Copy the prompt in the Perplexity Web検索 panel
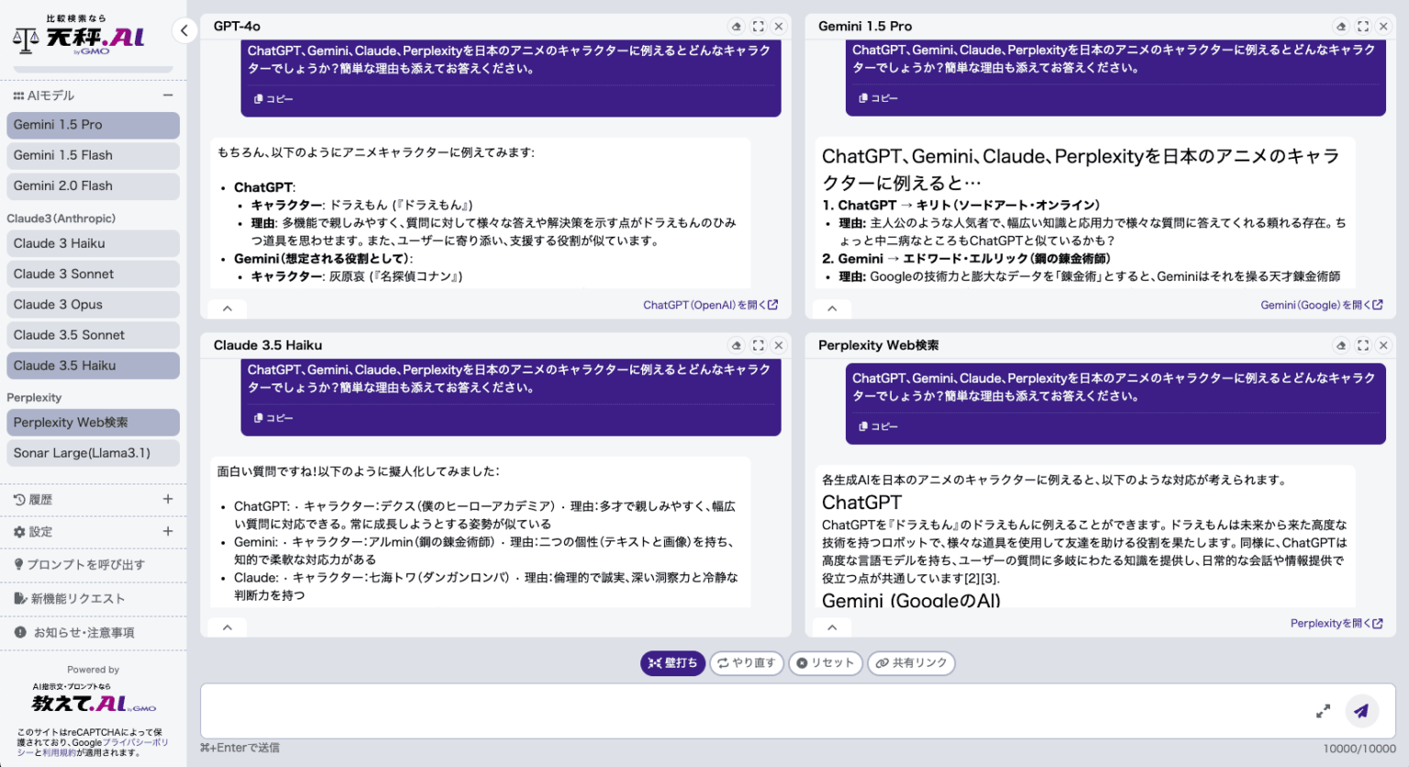The height and width of the screenshot is (767, 1409). [876, 426]
